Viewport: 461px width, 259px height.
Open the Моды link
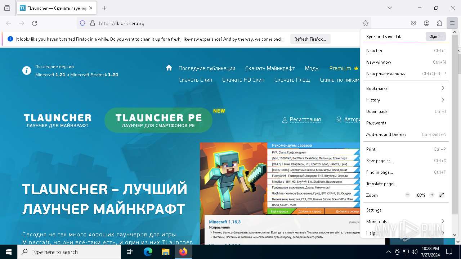pos(312,68)
